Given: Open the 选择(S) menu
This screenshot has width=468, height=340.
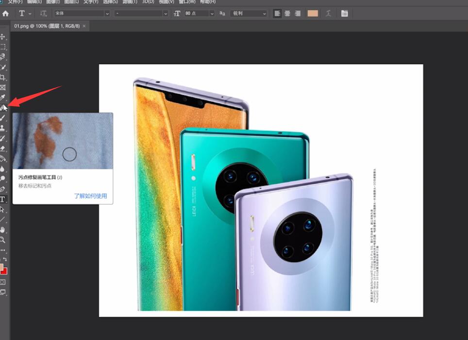Looking at the screenshot, I should pos(110,1).
